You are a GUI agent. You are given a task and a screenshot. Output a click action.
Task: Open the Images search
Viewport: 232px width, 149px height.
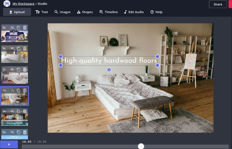point(62,12)
